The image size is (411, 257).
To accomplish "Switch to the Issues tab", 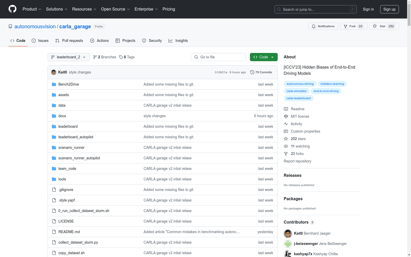I will (40, 41).
